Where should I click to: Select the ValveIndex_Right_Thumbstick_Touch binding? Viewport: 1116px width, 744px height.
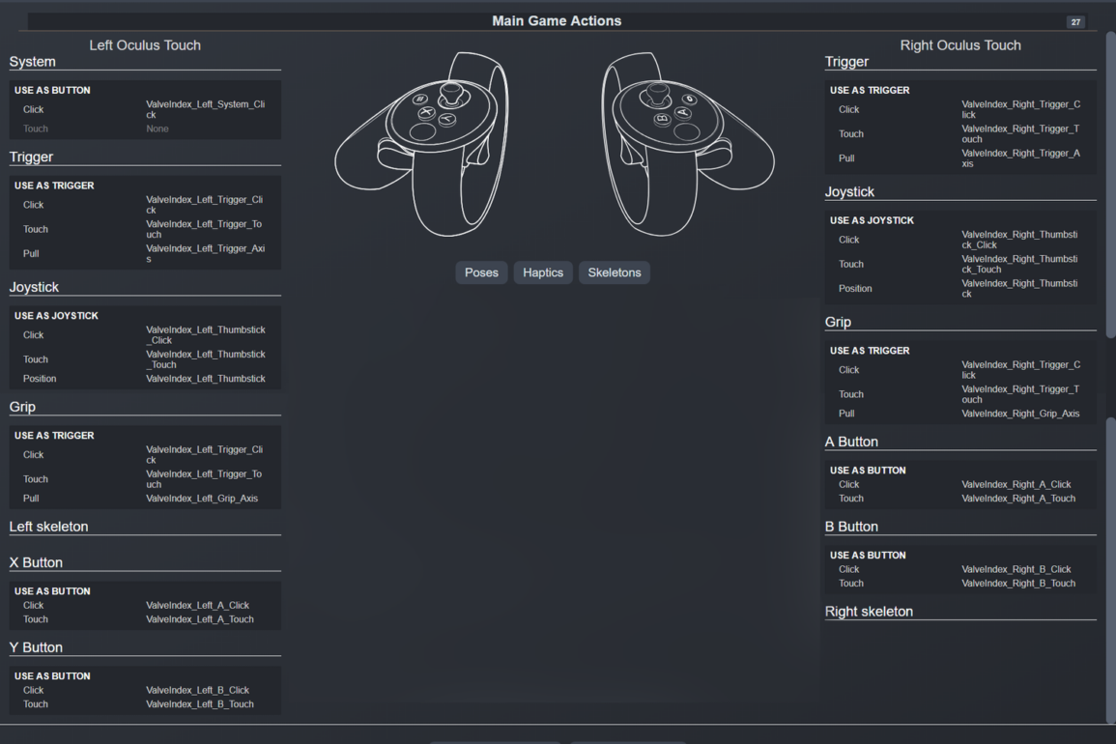1019,264
